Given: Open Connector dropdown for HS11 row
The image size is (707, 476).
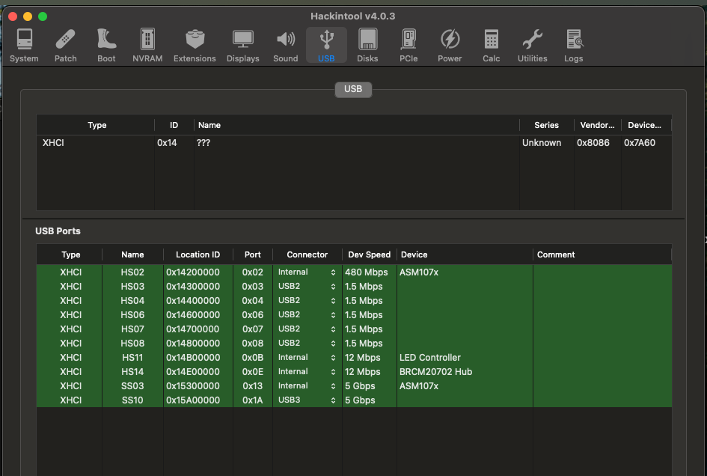Looking at the screenshot, I should pyautogui.click(x=307, y=357).
